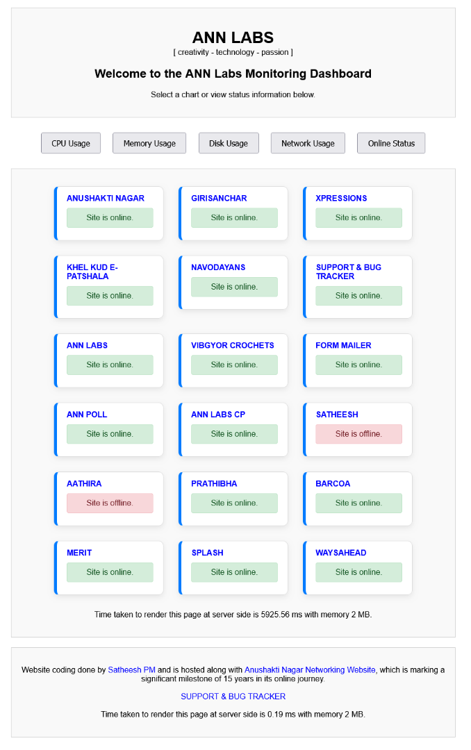Click the NAVODAYANS card title
The width and height of the screenshot is (471, 750).
(218, 267)
